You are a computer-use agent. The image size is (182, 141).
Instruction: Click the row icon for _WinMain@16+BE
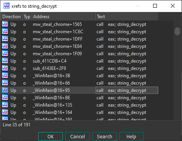click(x=5, y=98)
